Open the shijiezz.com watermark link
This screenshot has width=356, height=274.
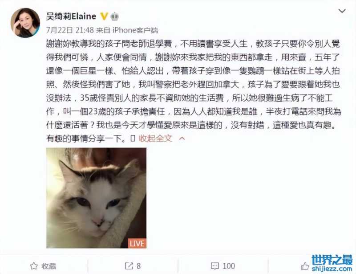[x=332, y=269]
